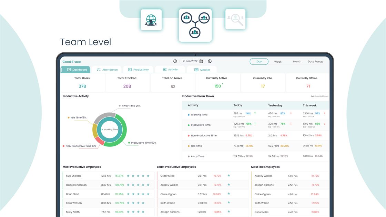Select the Non-Productive Time activity row
The height and width of the screenshot is (217, 386).
(x=255, y=136)
